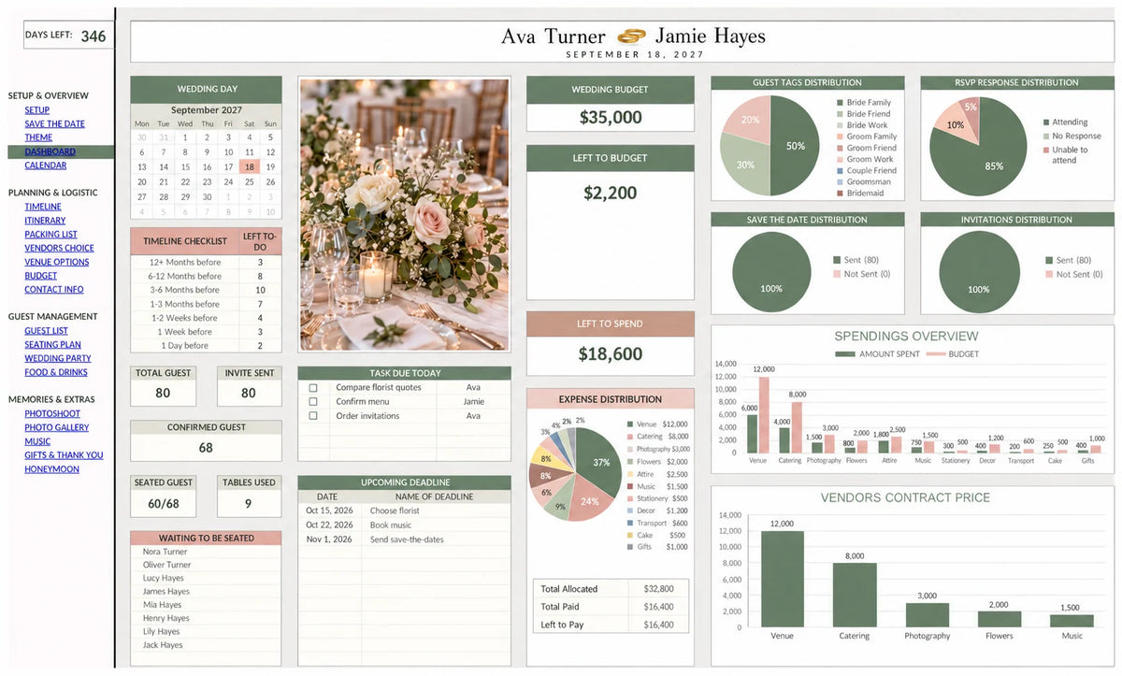1122x676 pixels.
Task: Open the SEATING PLAN link
Action: 52,344
